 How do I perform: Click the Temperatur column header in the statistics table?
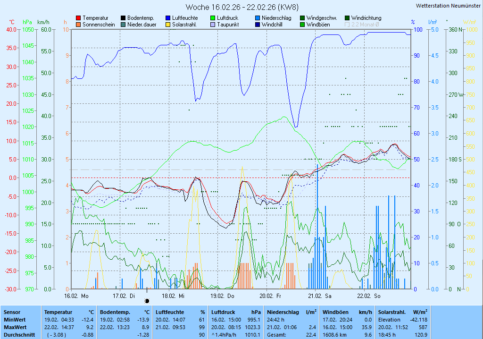58,312
